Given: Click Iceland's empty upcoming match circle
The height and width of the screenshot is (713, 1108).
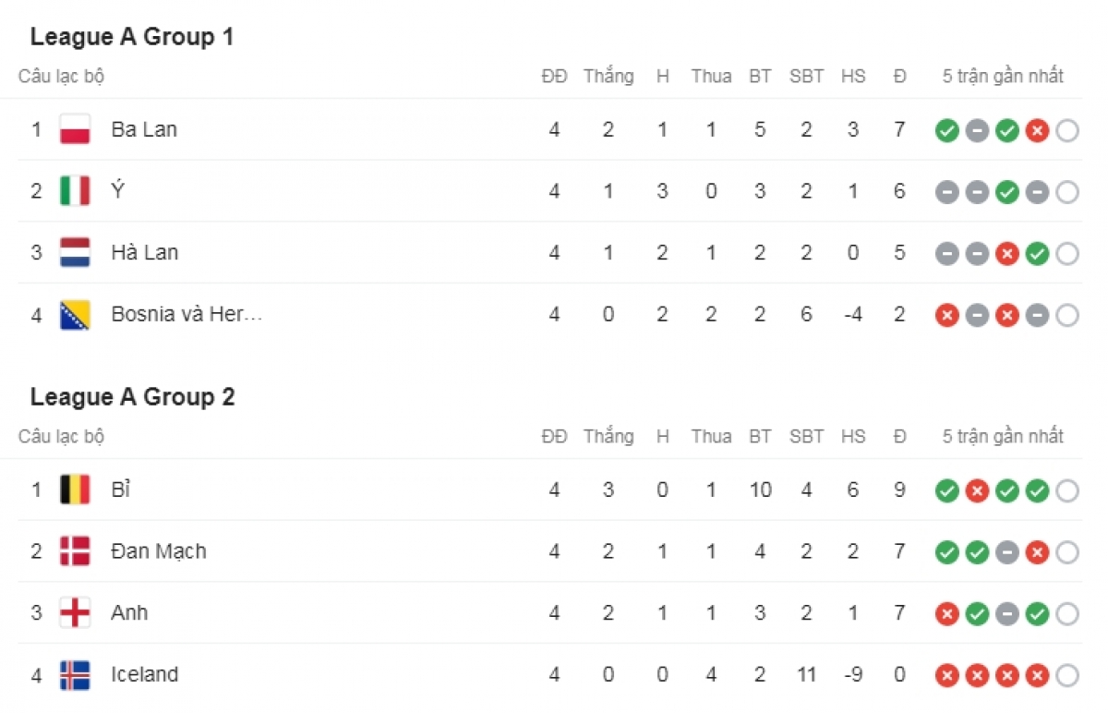Looking at the screenshot, I should (1067, 676).
